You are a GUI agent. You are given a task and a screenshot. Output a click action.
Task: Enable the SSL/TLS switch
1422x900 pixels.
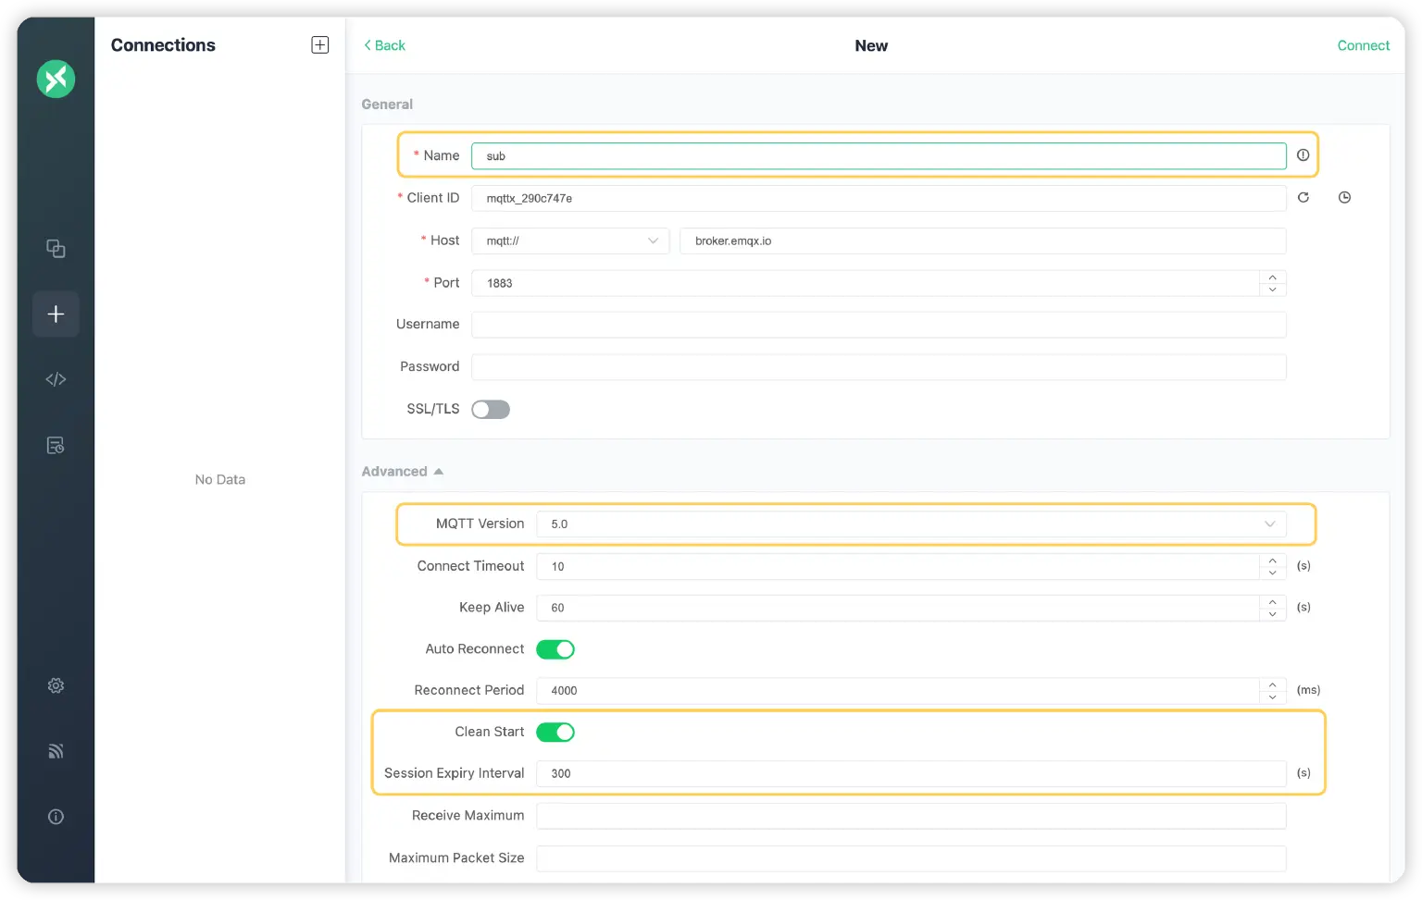click(x=491, y=410)
